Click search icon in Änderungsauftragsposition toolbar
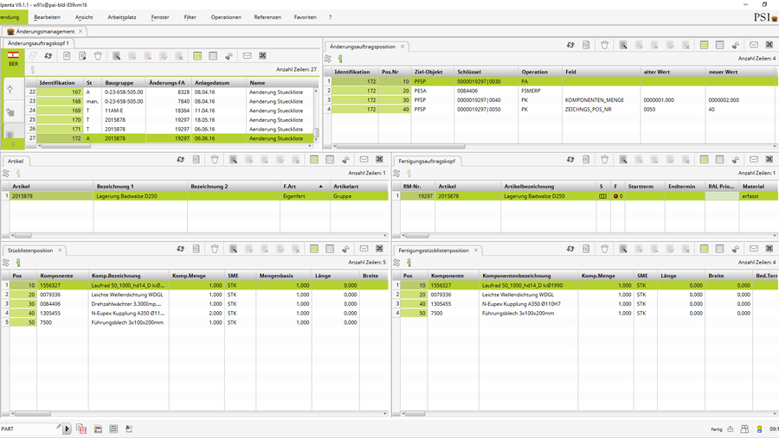779x438 pixels. [x=623, y=45]
